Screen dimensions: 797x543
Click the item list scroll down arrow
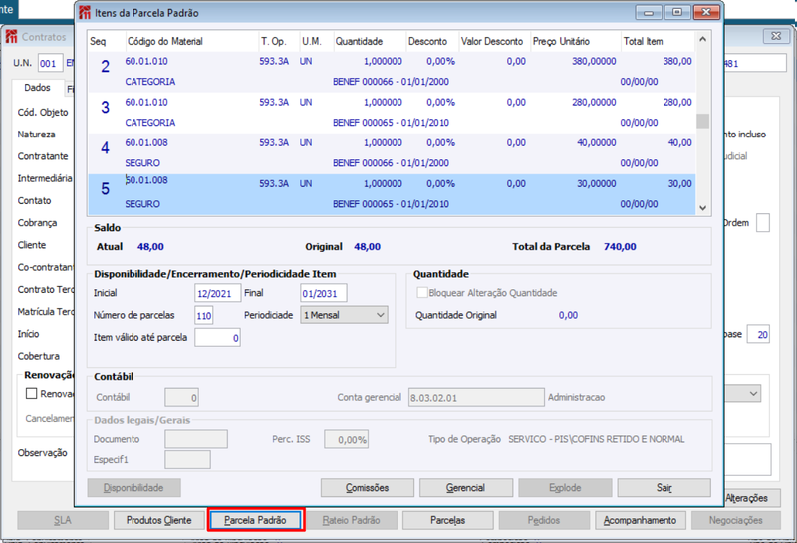pyautogui.click(x=703, y=207)
